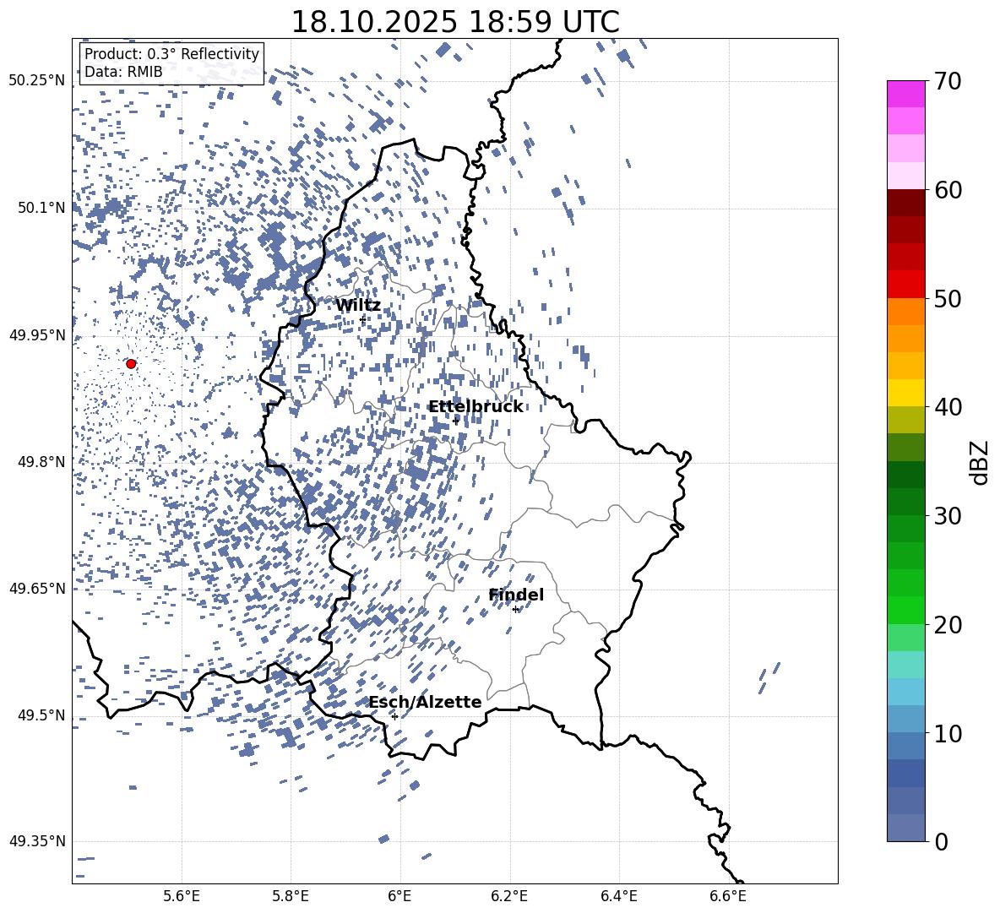Image resolution: width=1000 pixels, height=913 pixels.
Task: Click the 20 tick on colorbar
Action: 948,625
